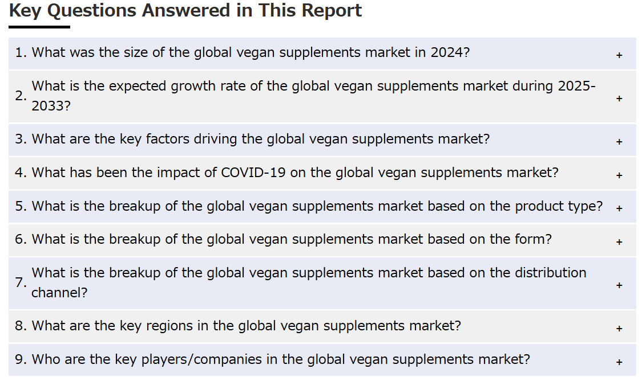Click plus icon for distribution channel question
The height and width of the screenshot is (377, 642).
619,285
